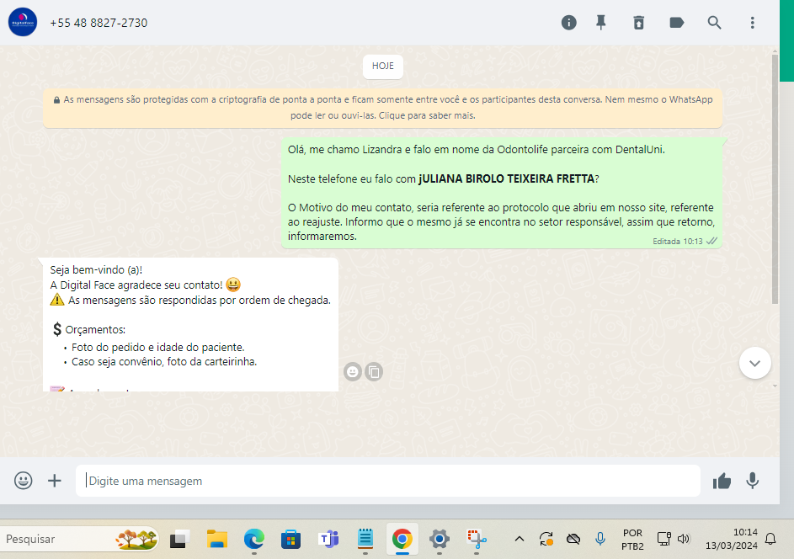Pin this conversation with the pin icon

point(601,23)
